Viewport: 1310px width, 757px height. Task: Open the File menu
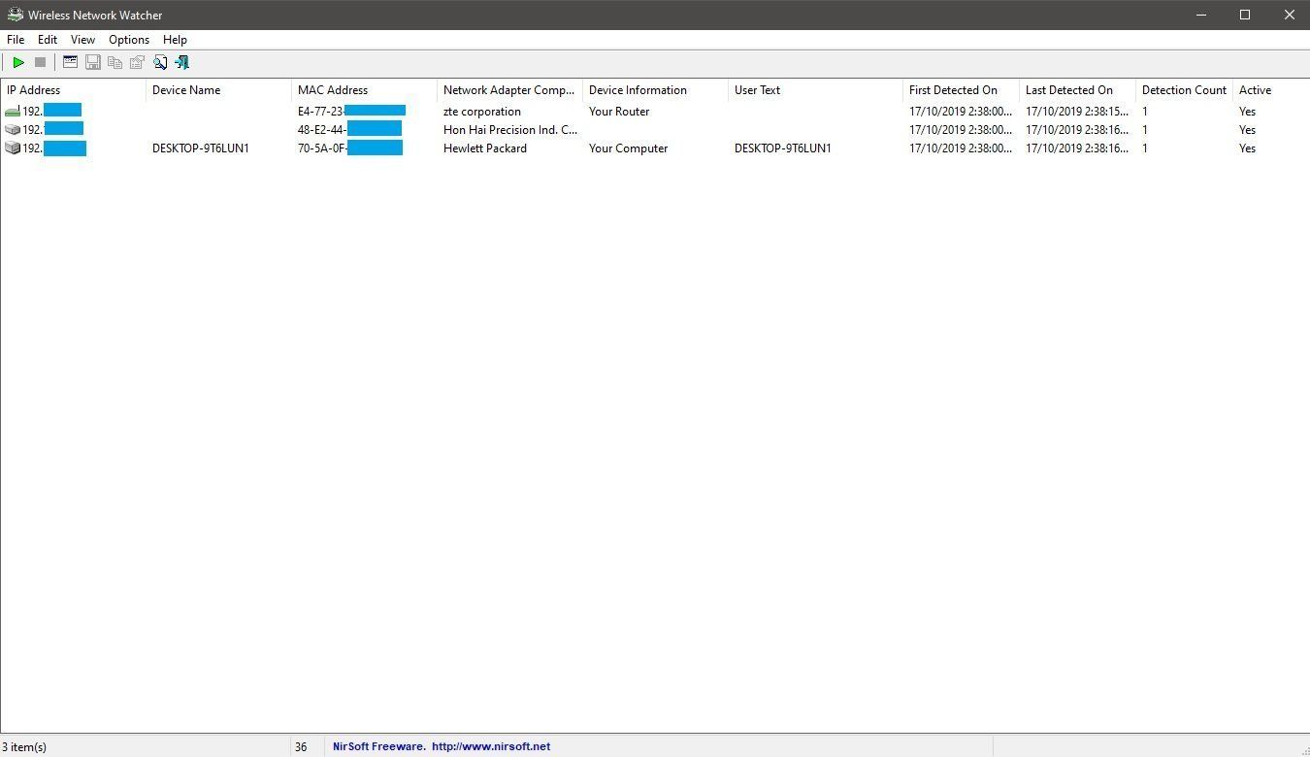[16, 40]
